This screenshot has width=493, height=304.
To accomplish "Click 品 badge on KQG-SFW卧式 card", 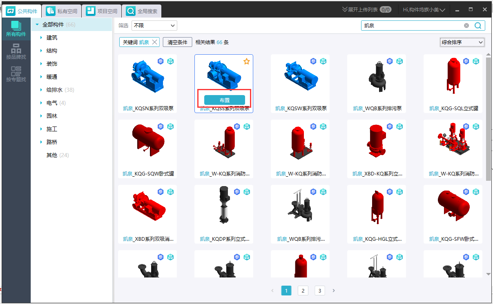I will pyautogui.click(x=476, y=192).
